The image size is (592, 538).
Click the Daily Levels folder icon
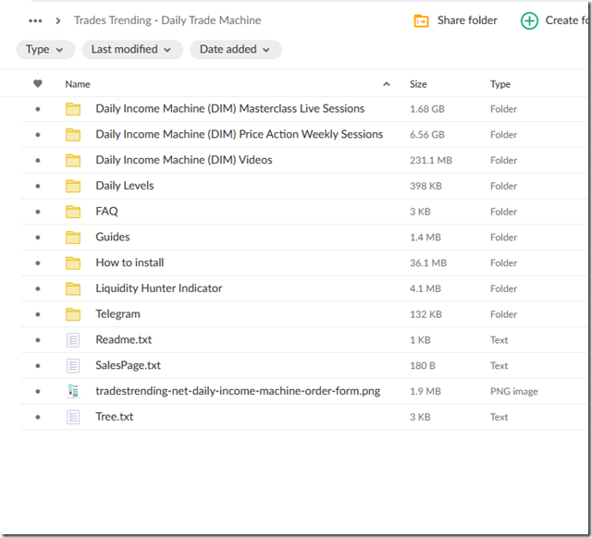coord(73,186)
